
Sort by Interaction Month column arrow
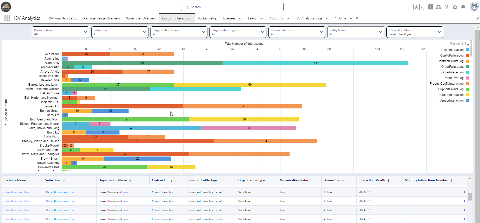[x=388, y=181]
